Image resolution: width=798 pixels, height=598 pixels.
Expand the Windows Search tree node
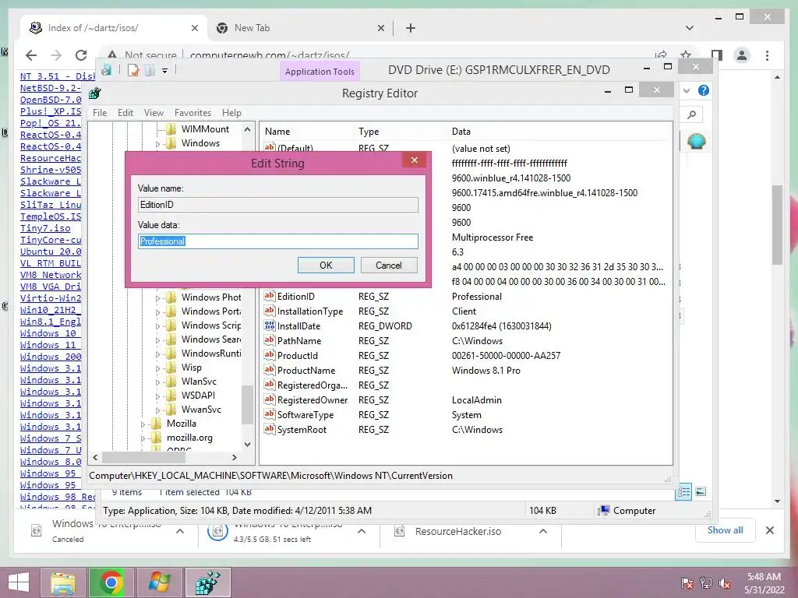pyautogui.click(x=157, y=340)
